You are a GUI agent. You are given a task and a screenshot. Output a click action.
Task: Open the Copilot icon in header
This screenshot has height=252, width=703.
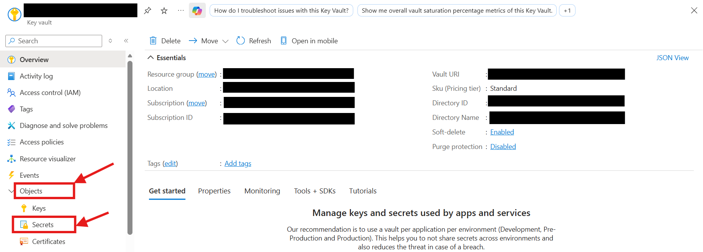197,11
